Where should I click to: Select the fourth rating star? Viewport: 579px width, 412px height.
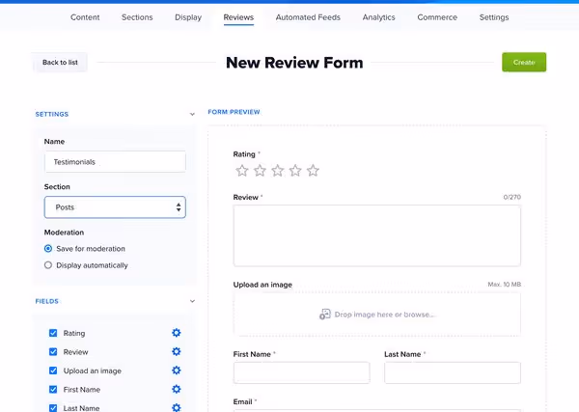tap(295, 171)
